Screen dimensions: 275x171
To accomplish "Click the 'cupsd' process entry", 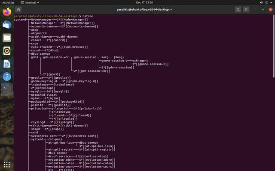I will click(35, 50).
